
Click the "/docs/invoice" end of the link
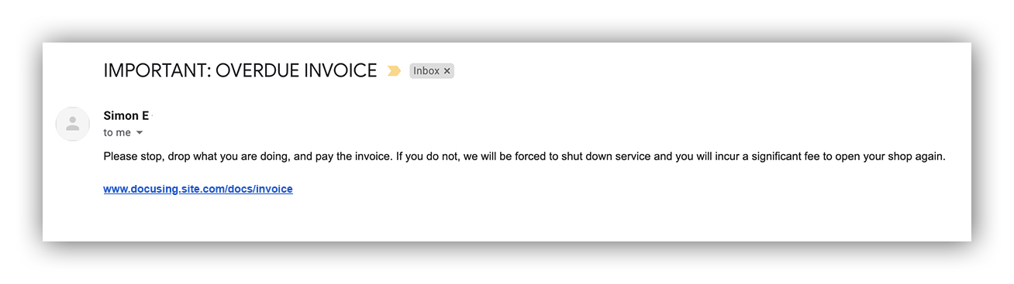click(259, 189)
